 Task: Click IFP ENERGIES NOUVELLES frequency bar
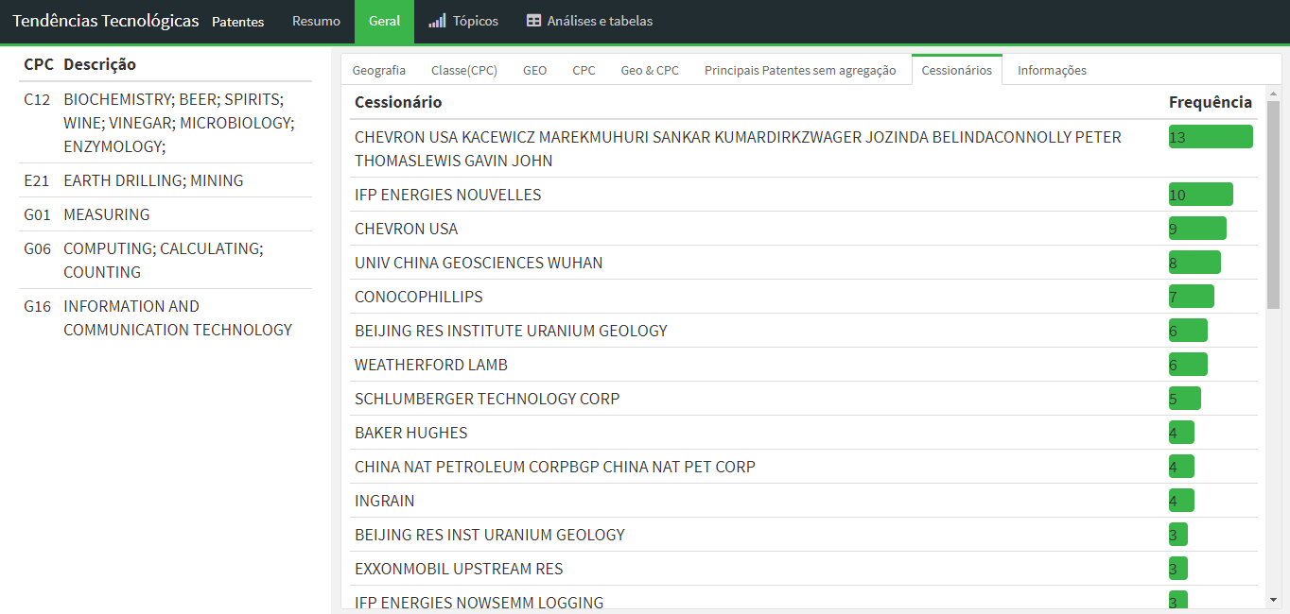pyautogui.click(x=1200, y=195)
